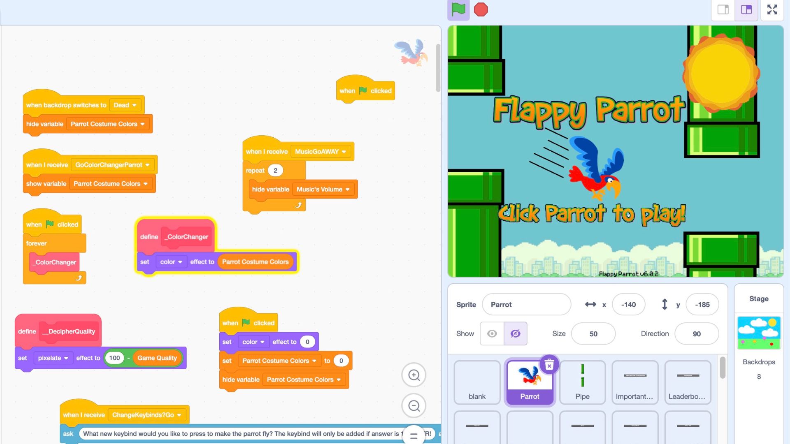The width and height of the screenshot is (790, 444).
Task: Zoom in the code workspace
Action: (414, 375)
